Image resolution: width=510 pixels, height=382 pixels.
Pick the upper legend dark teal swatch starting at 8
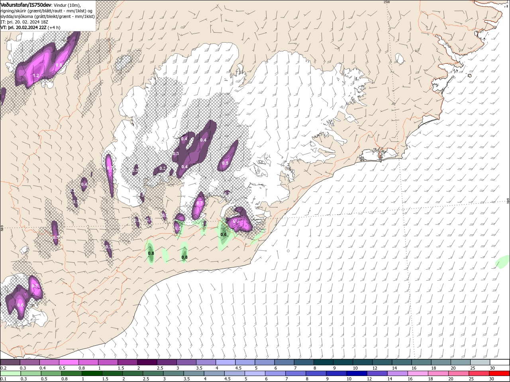324,362
